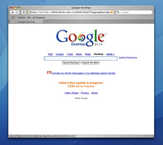
Task: Click the Google Desktop favicon in address bar
Action: pyautogui.click(x=30, y=12)
